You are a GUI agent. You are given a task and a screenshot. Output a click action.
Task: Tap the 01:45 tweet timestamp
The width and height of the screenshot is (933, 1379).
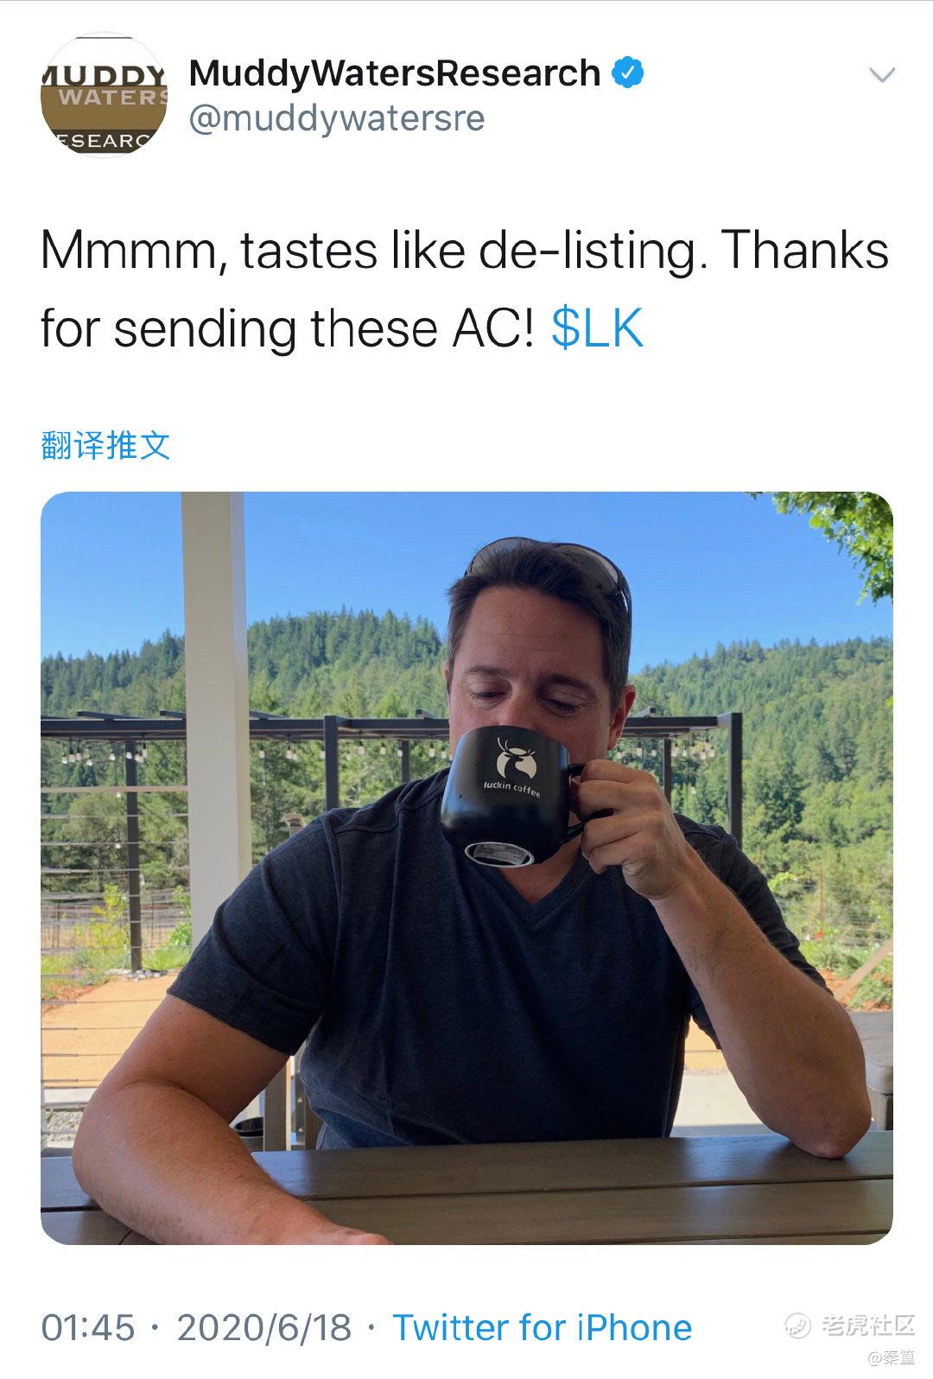(88, 1327)
